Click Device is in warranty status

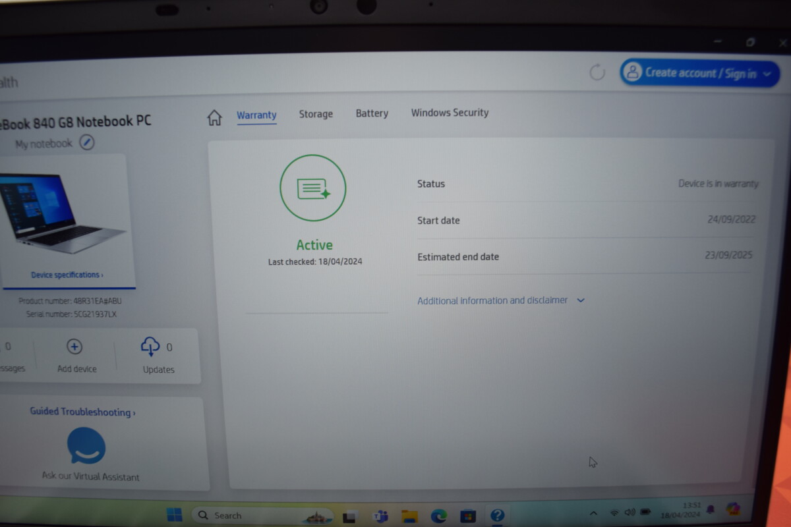click(x=718, y=184)
